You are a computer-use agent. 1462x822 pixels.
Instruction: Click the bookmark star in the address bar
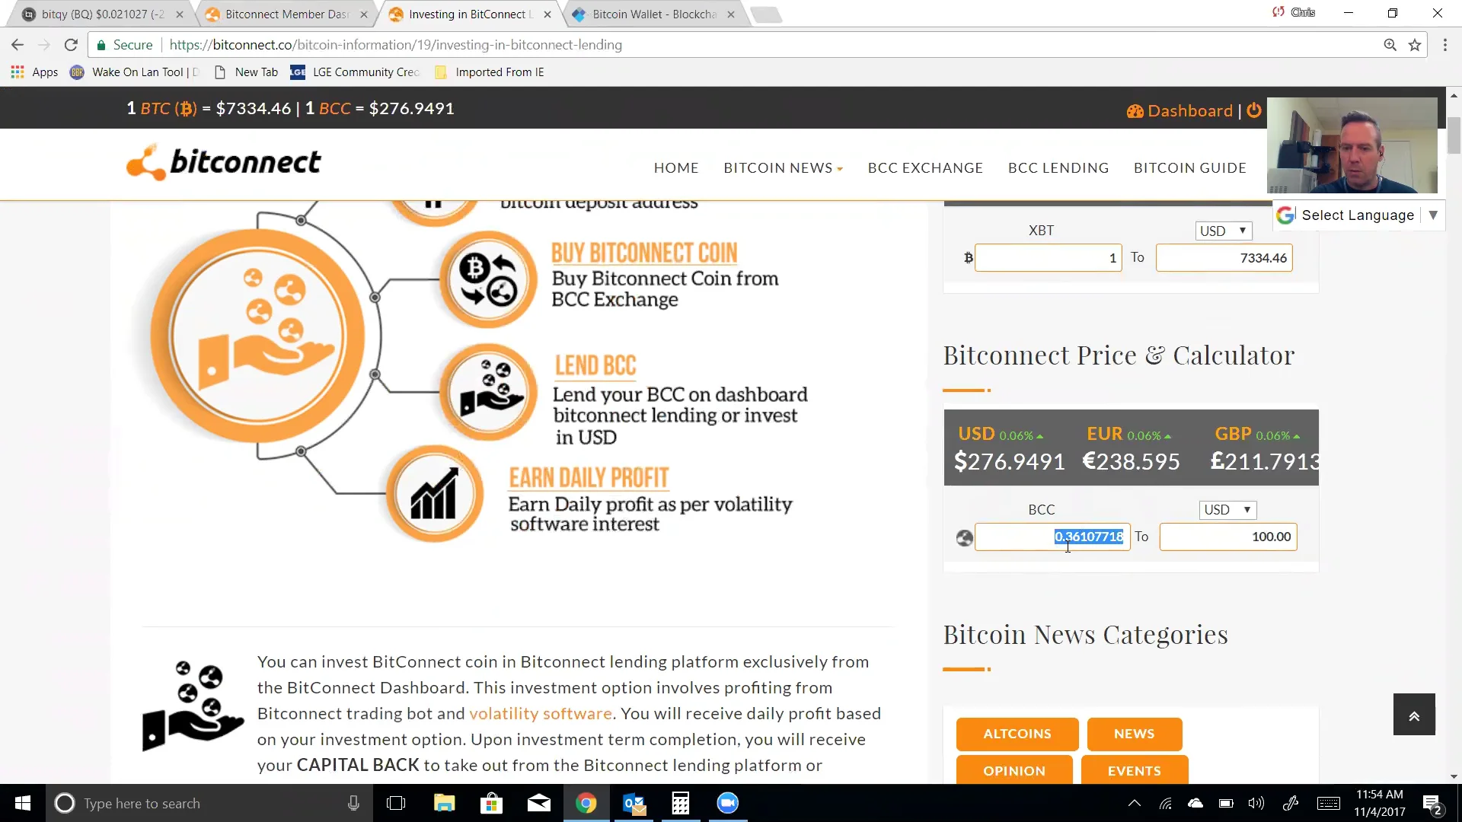[1416, 45]
